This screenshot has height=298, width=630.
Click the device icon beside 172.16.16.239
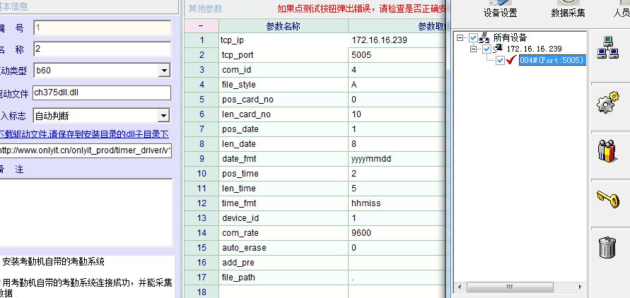498,49
